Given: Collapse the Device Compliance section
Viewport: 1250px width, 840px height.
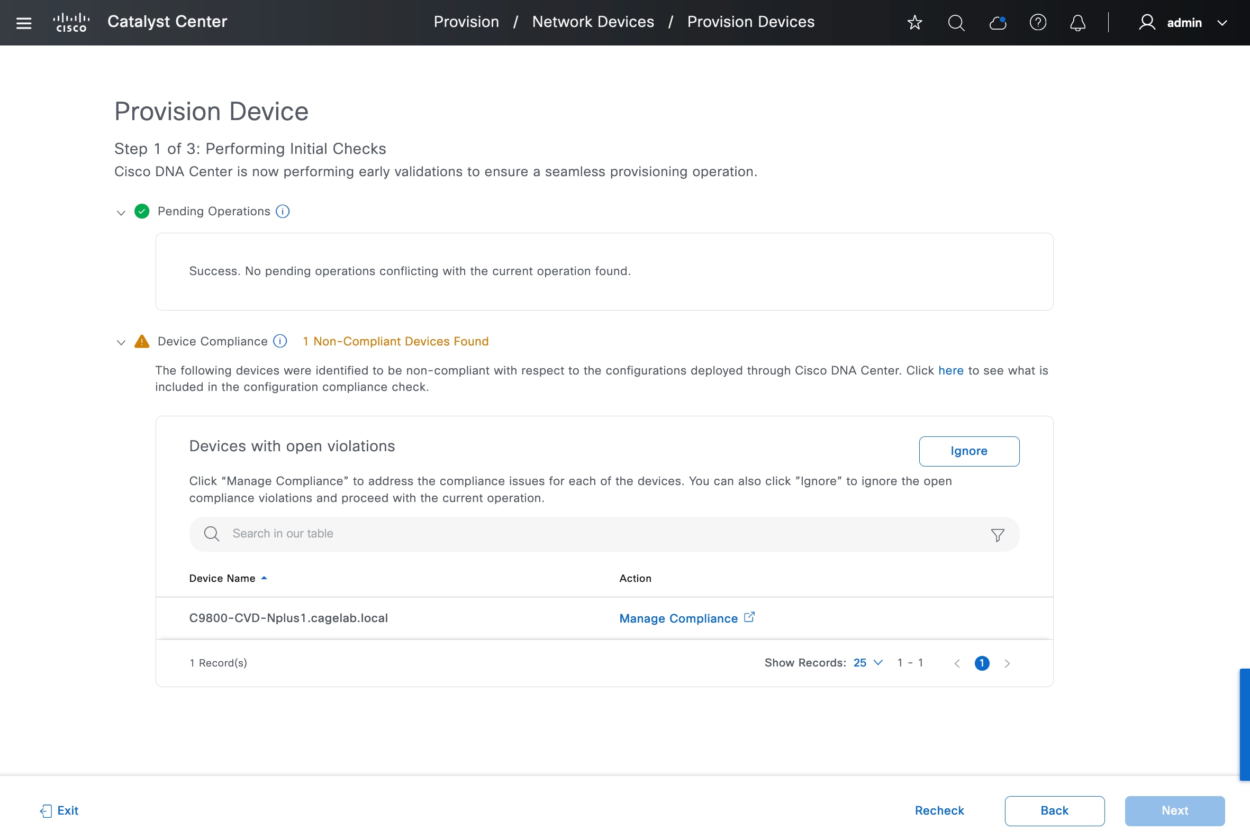Looking at the screenshot, I should click(121, 342).
